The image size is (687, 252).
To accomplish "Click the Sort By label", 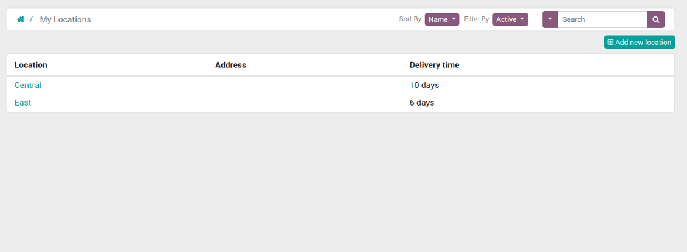I will 410,19.
